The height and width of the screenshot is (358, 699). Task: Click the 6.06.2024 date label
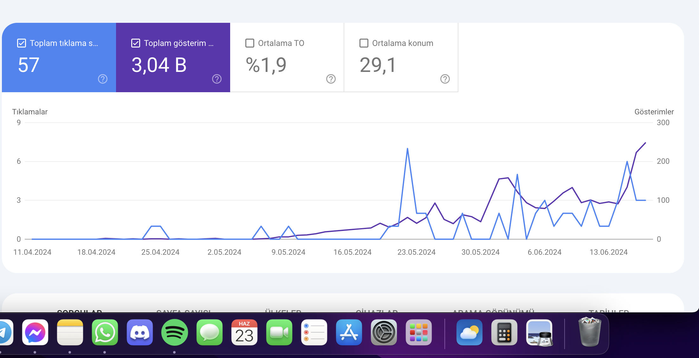(x=545, y=252)
